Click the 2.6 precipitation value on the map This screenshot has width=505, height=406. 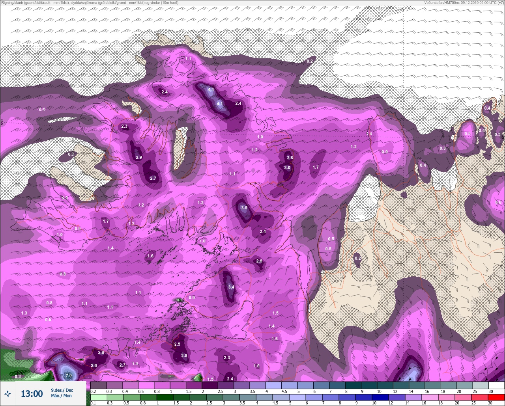click(94, 365)
